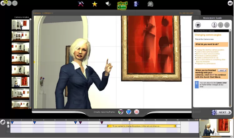234x138 pixels.
Task: Select last camera angle thumbnail at bottom
Action: coord(21,105)
